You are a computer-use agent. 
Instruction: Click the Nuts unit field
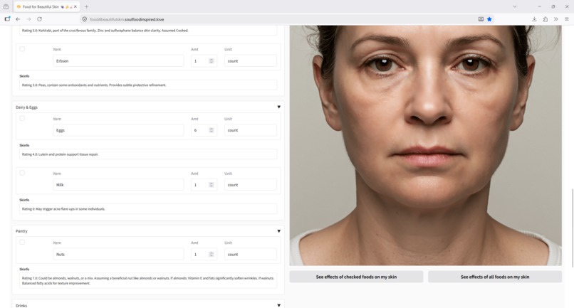pos(251,254)
